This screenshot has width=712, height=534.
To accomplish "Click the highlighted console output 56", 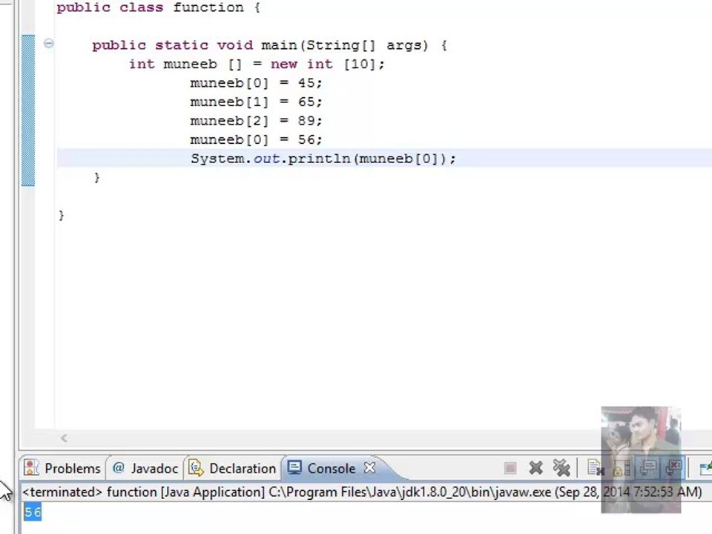I will click(x=32, y=512).
